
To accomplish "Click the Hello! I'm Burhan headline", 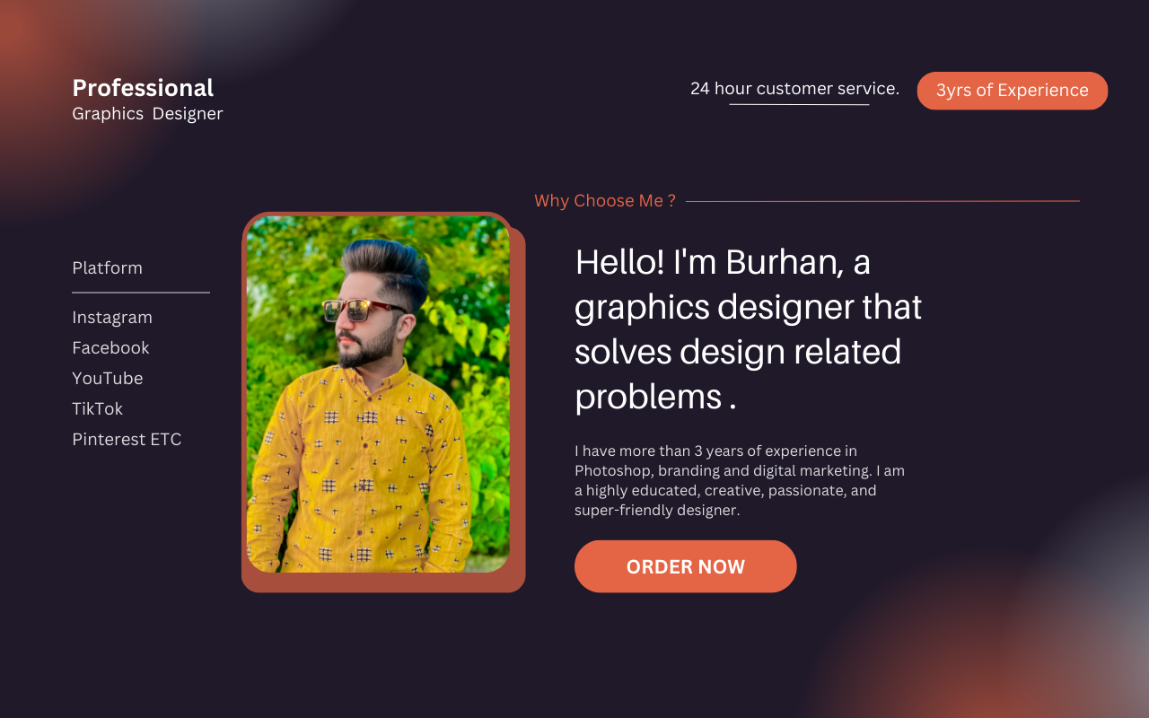I will [x=748, y=328].
